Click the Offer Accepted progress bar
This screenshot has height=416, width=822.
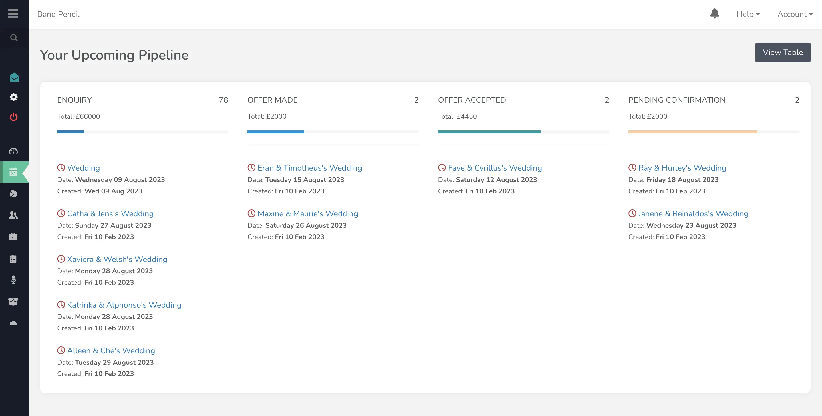click(523, 132)
